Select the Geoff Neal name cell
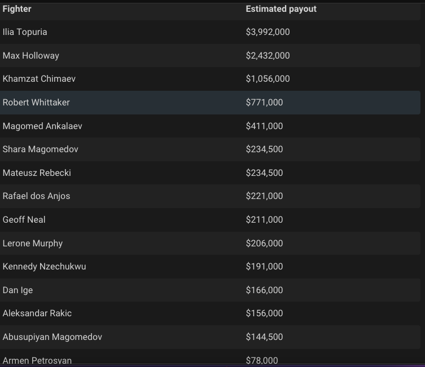This screenshot has width=425, height=367. coord(24,220)
